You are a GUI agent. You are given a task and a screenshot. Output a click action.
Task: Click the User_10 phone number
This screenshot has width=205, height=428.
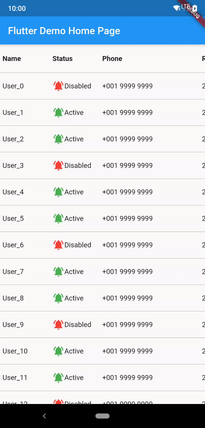click(x=127, y=351)
